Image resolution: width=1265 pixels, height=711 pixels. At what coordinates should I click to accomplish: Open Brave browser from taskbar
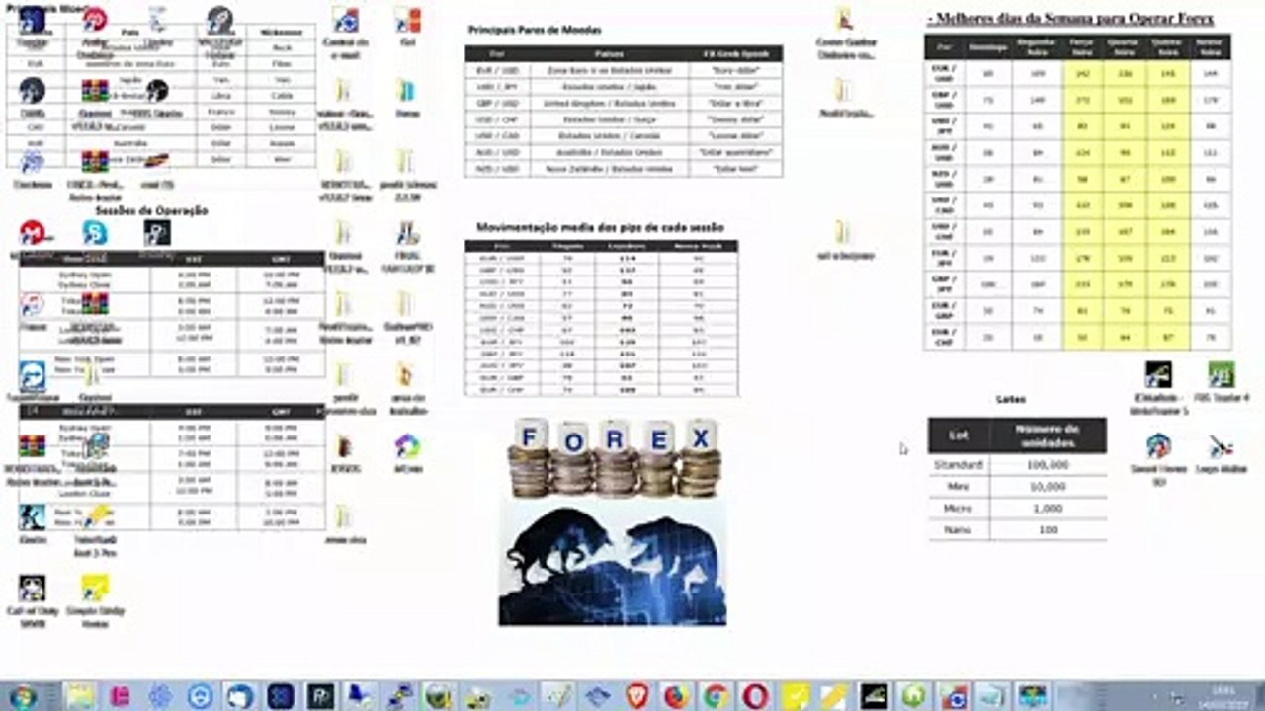click(637, 696)
